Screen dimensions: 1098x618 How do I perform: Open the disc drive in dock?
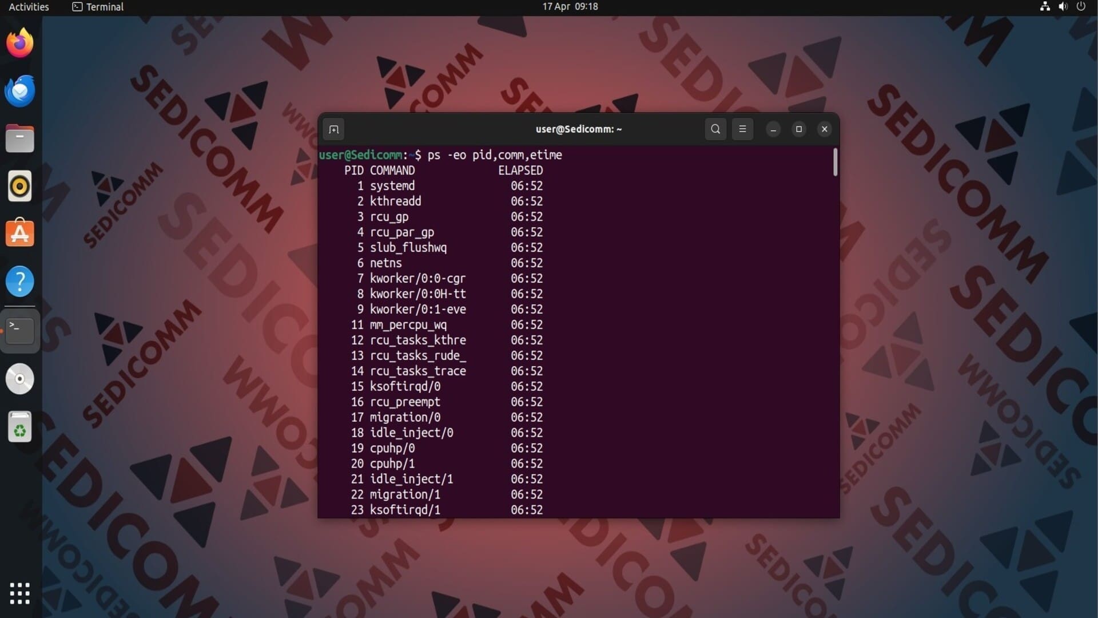click(x=20, y=379)
